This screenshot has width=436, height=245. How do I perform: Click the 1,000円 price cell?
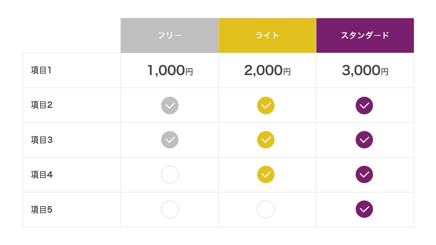coord(170,70)
